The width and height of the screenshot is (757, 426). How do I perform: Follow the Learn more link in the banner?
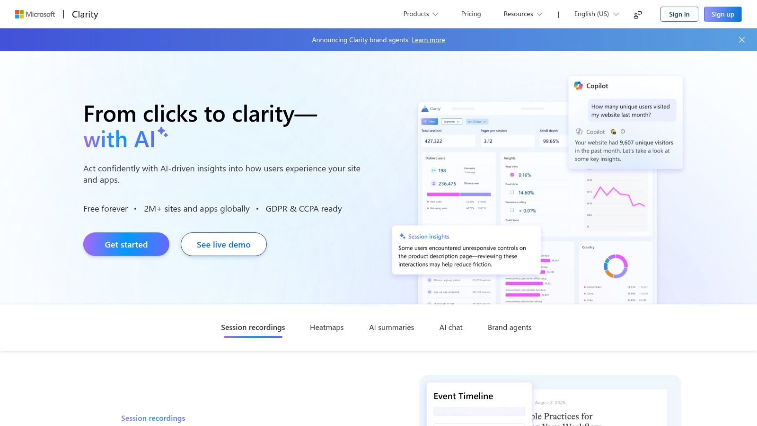[x=428, y=40]
